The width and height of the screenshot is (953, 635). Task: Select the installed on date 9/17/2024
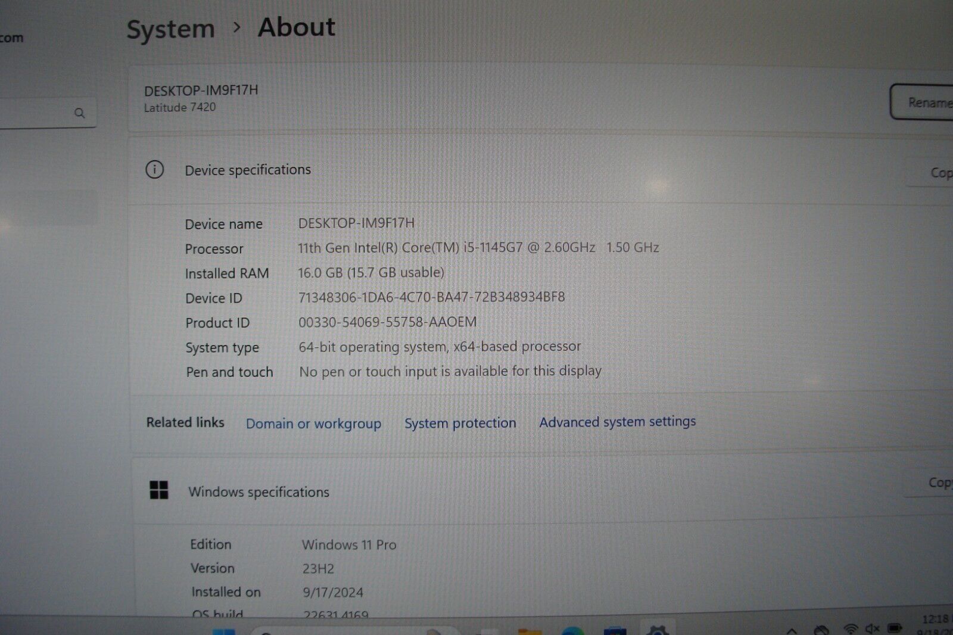(x=333, y=592)
